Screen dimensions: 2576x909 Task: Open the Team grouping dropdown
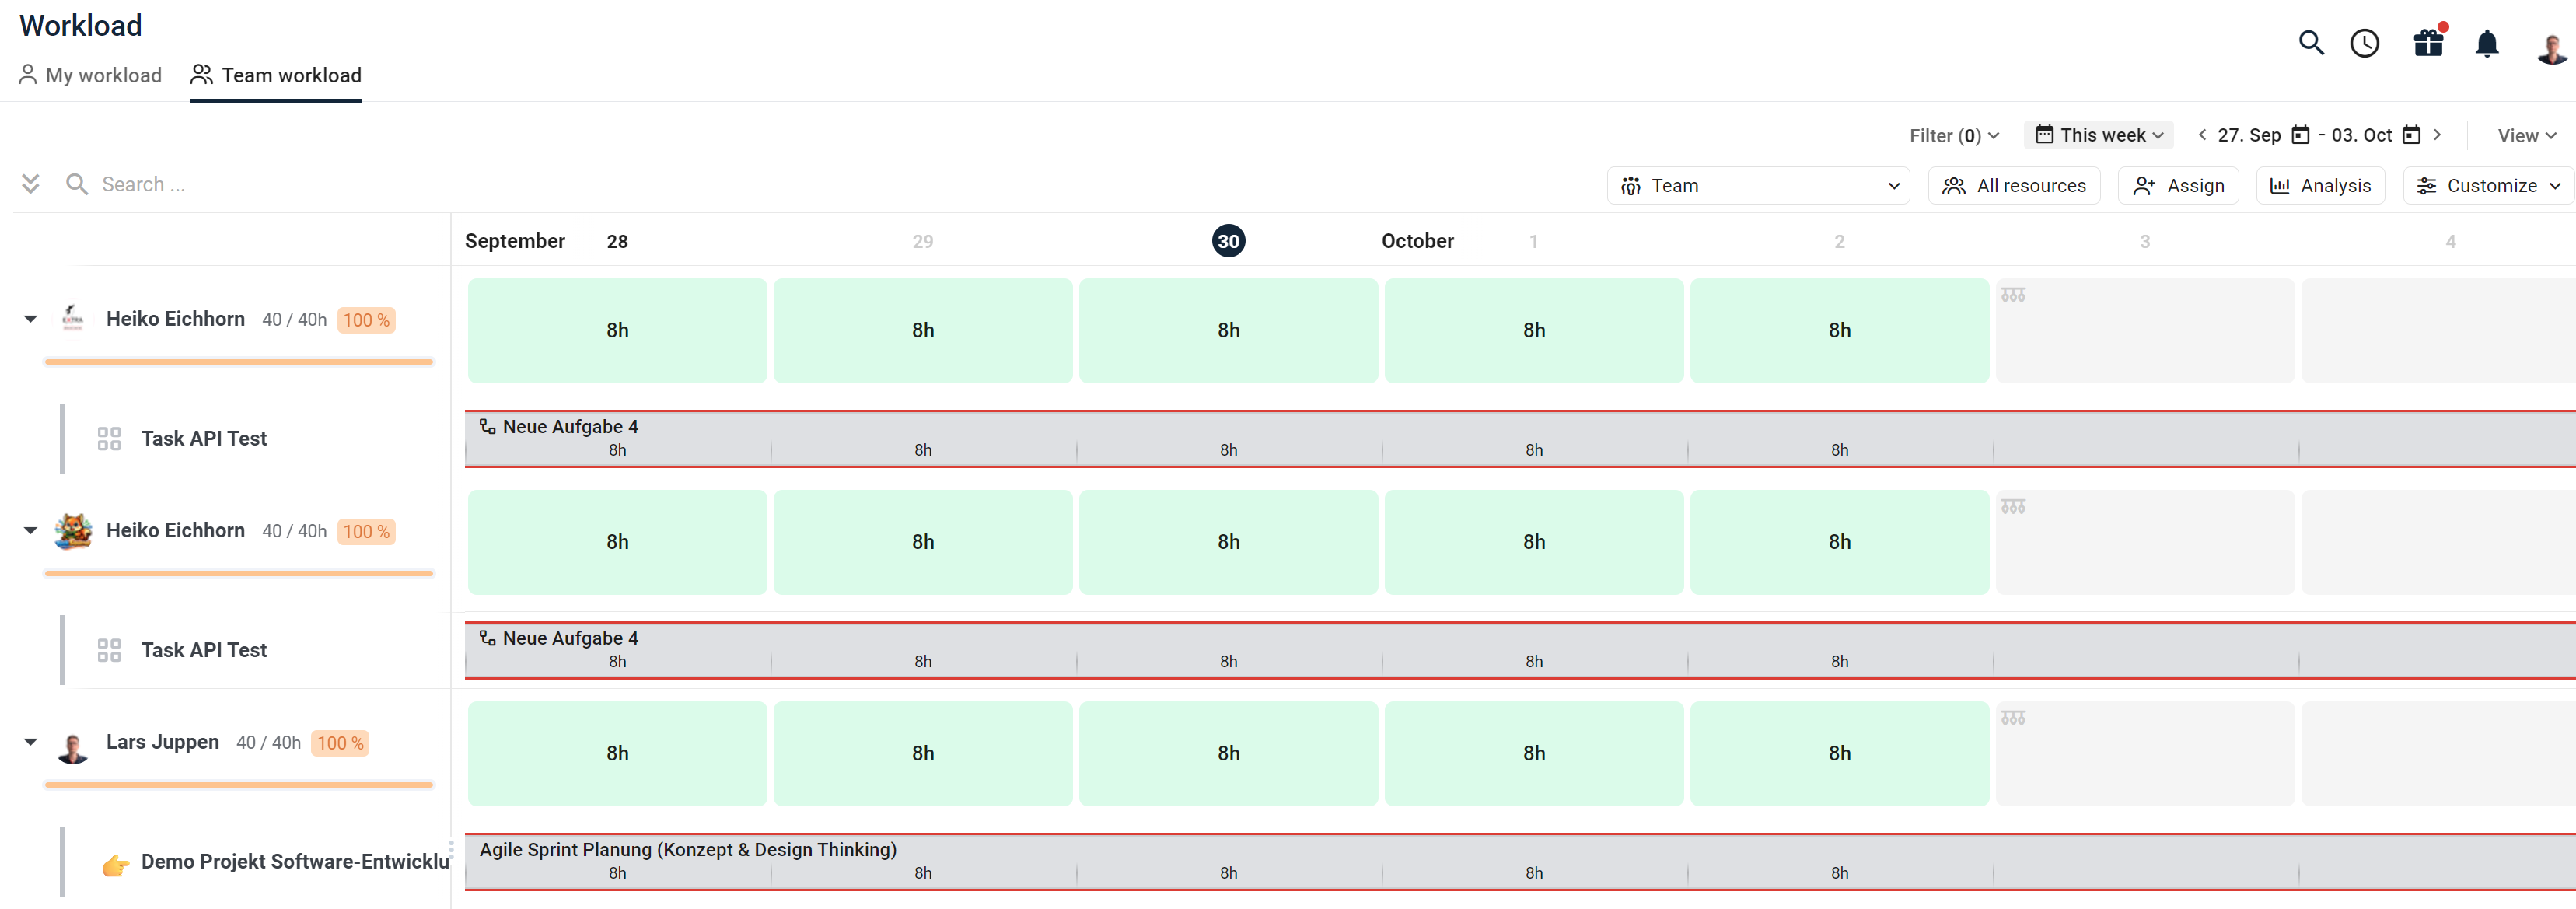[1758, 185]
